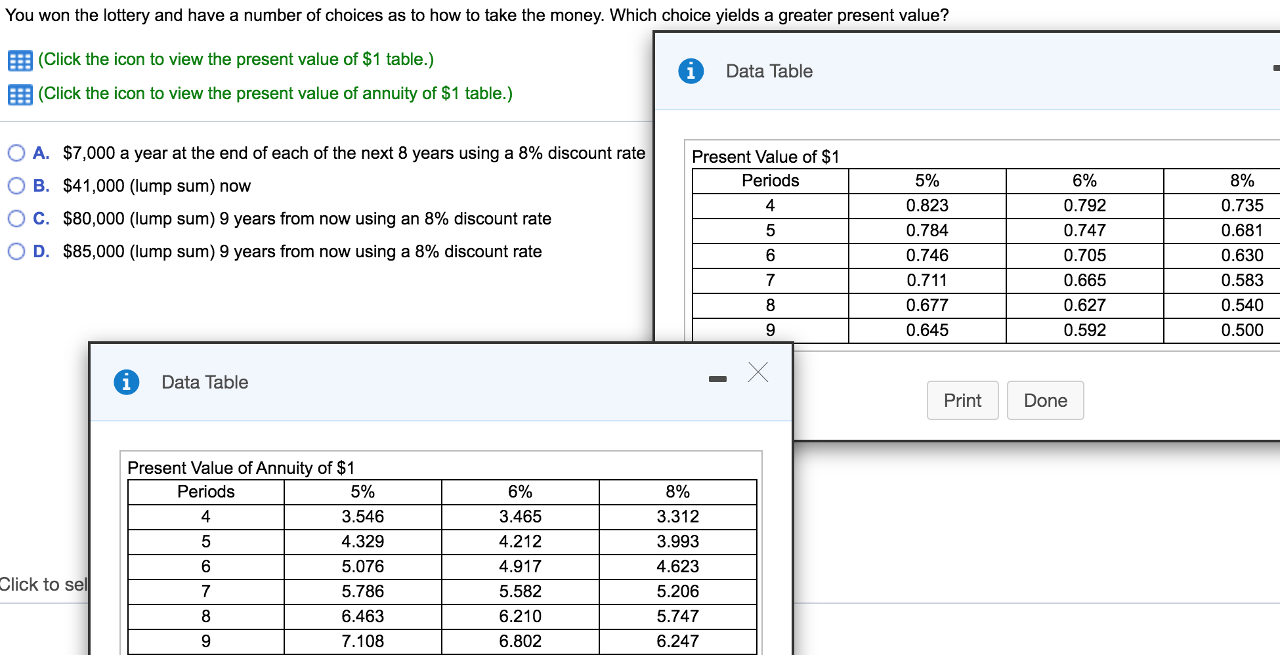Click the 4.917 cell in the annuity table
The width and height of the screenshot is (1280, 655).
click(x=521, y=566)
